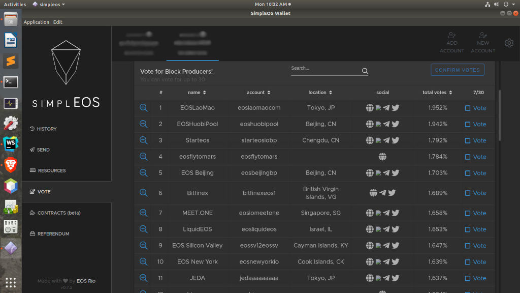This screenshot has width=520, height=293.
Task: Toggle the Vote checkbox for LiquidEOS
Action: point(468,229)
